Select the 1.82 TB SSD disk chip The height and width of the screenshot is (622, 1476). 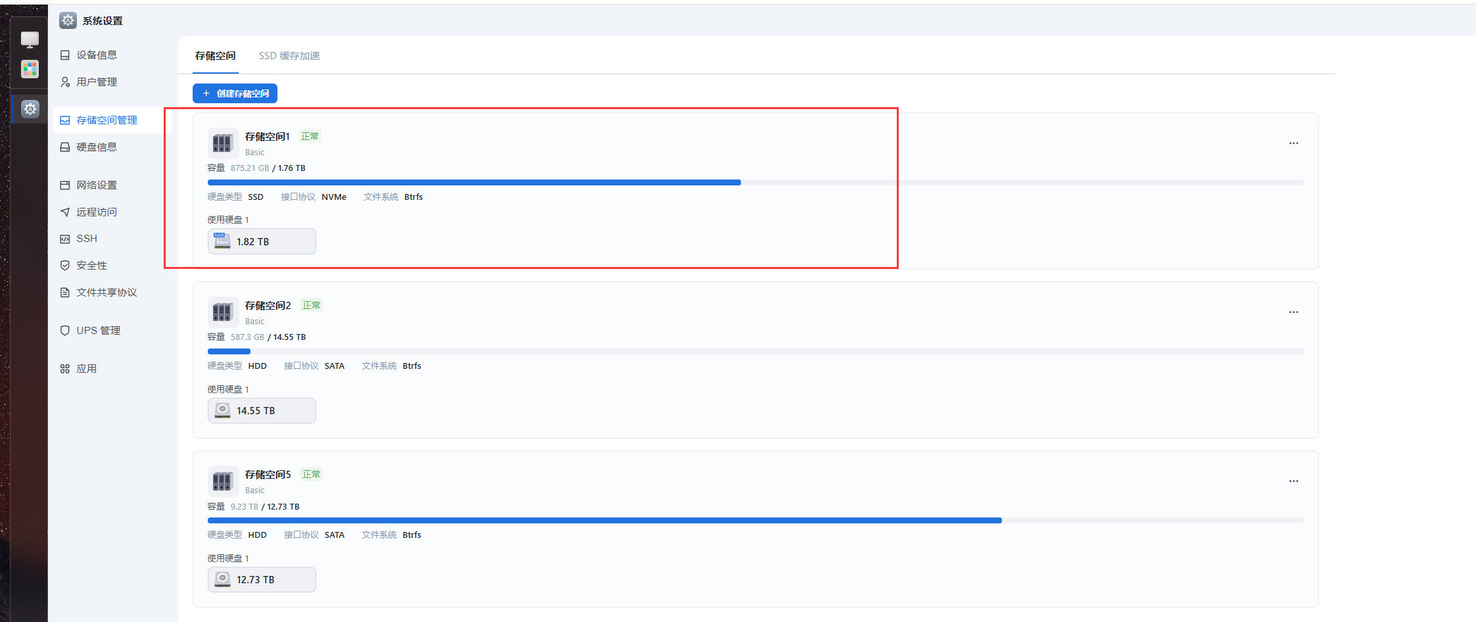click(x=262, y=241)
